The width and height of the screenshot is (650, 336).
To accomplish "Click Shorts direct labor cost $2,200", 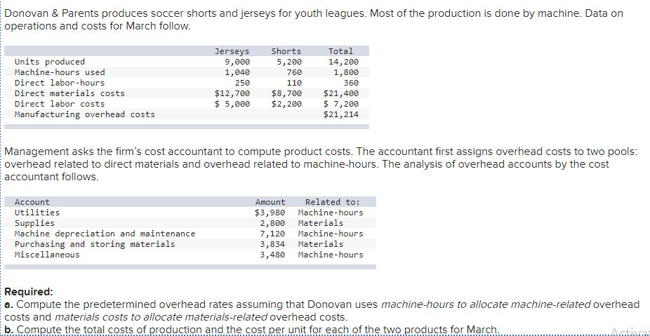I will click(x=286, y=104).
